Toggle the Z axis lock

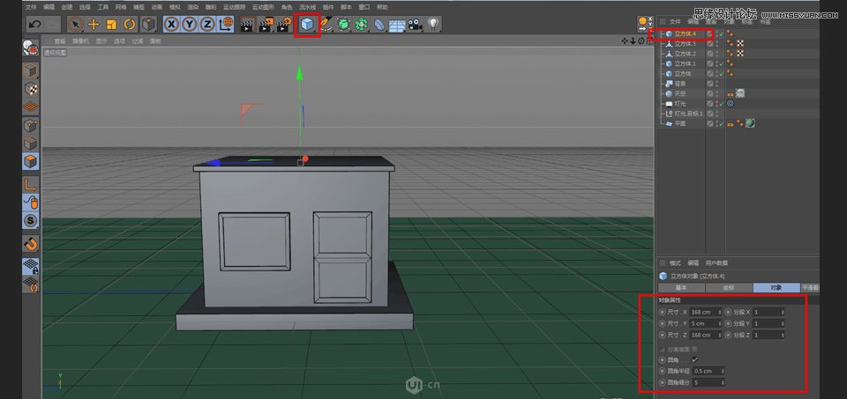[207, 24]
